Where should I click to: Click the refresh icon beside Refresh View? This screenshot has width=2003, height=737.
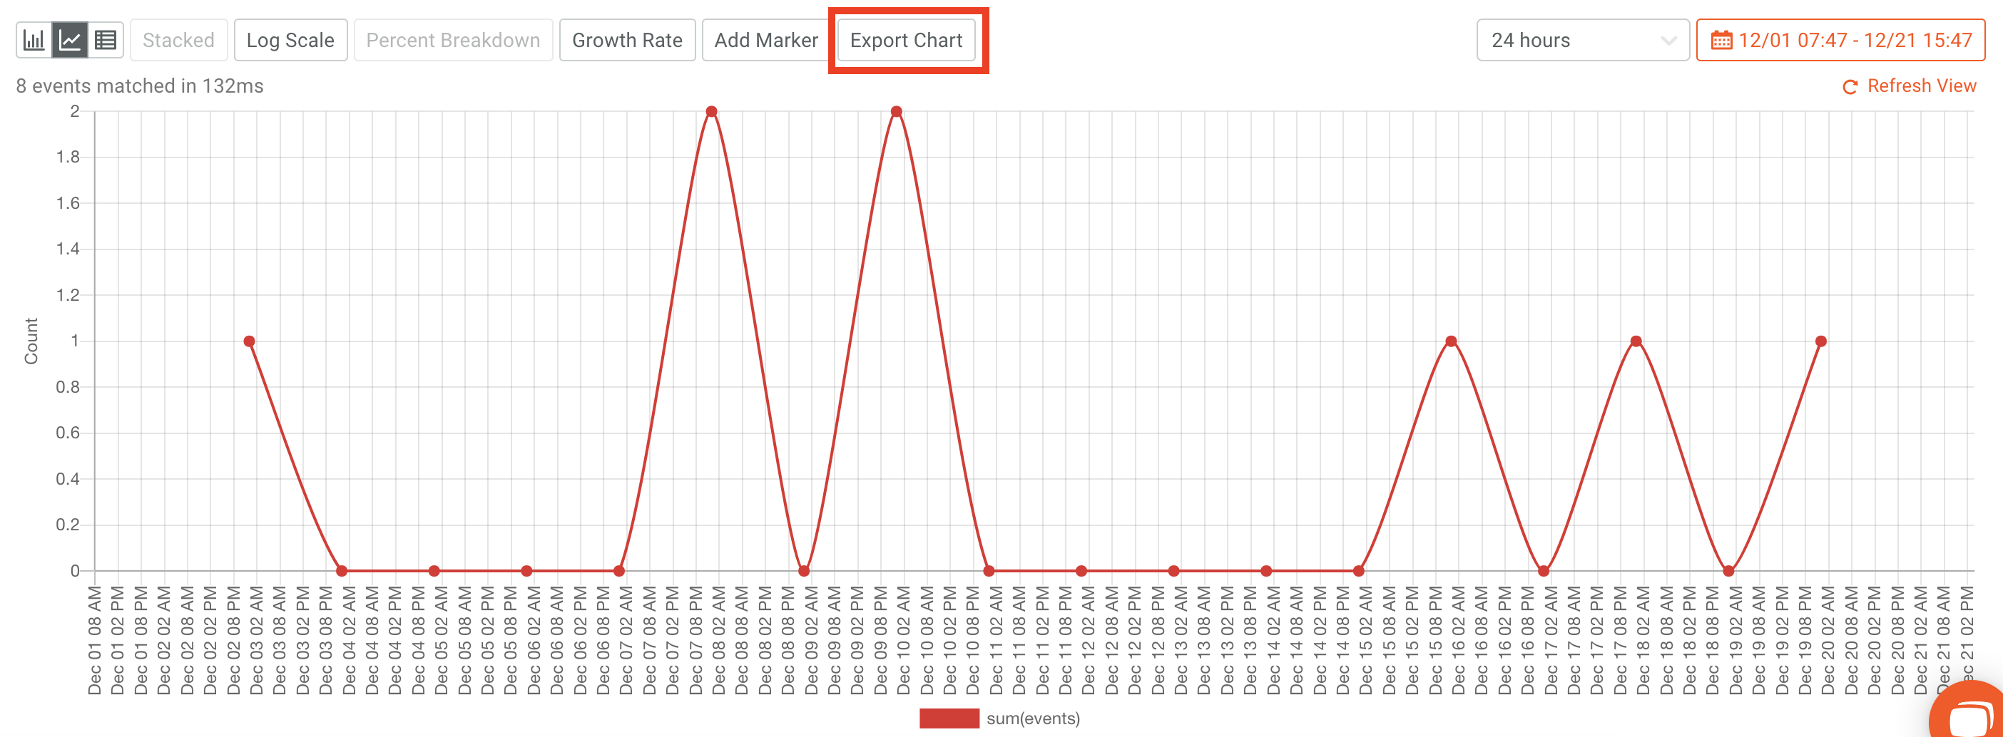[x=1850, y=86]
